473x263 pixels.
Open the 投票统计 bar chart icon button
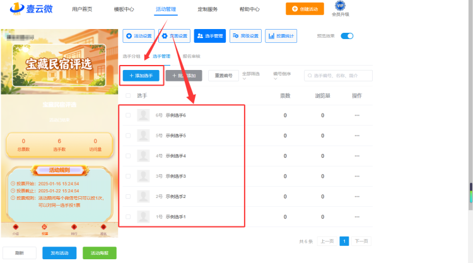click(281, 36)
